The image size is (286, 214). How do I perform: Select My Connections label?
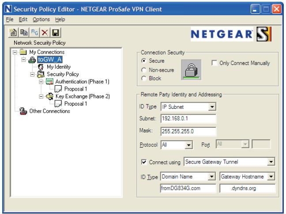[47, 52]
